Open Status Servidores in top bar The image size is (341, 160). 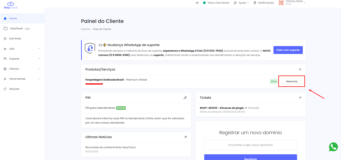[216, 3]
